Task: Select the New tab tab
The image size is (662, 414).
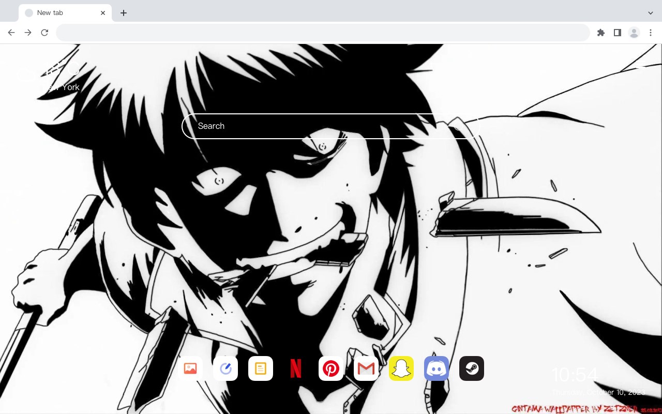Action: click(x=65, y=13)
